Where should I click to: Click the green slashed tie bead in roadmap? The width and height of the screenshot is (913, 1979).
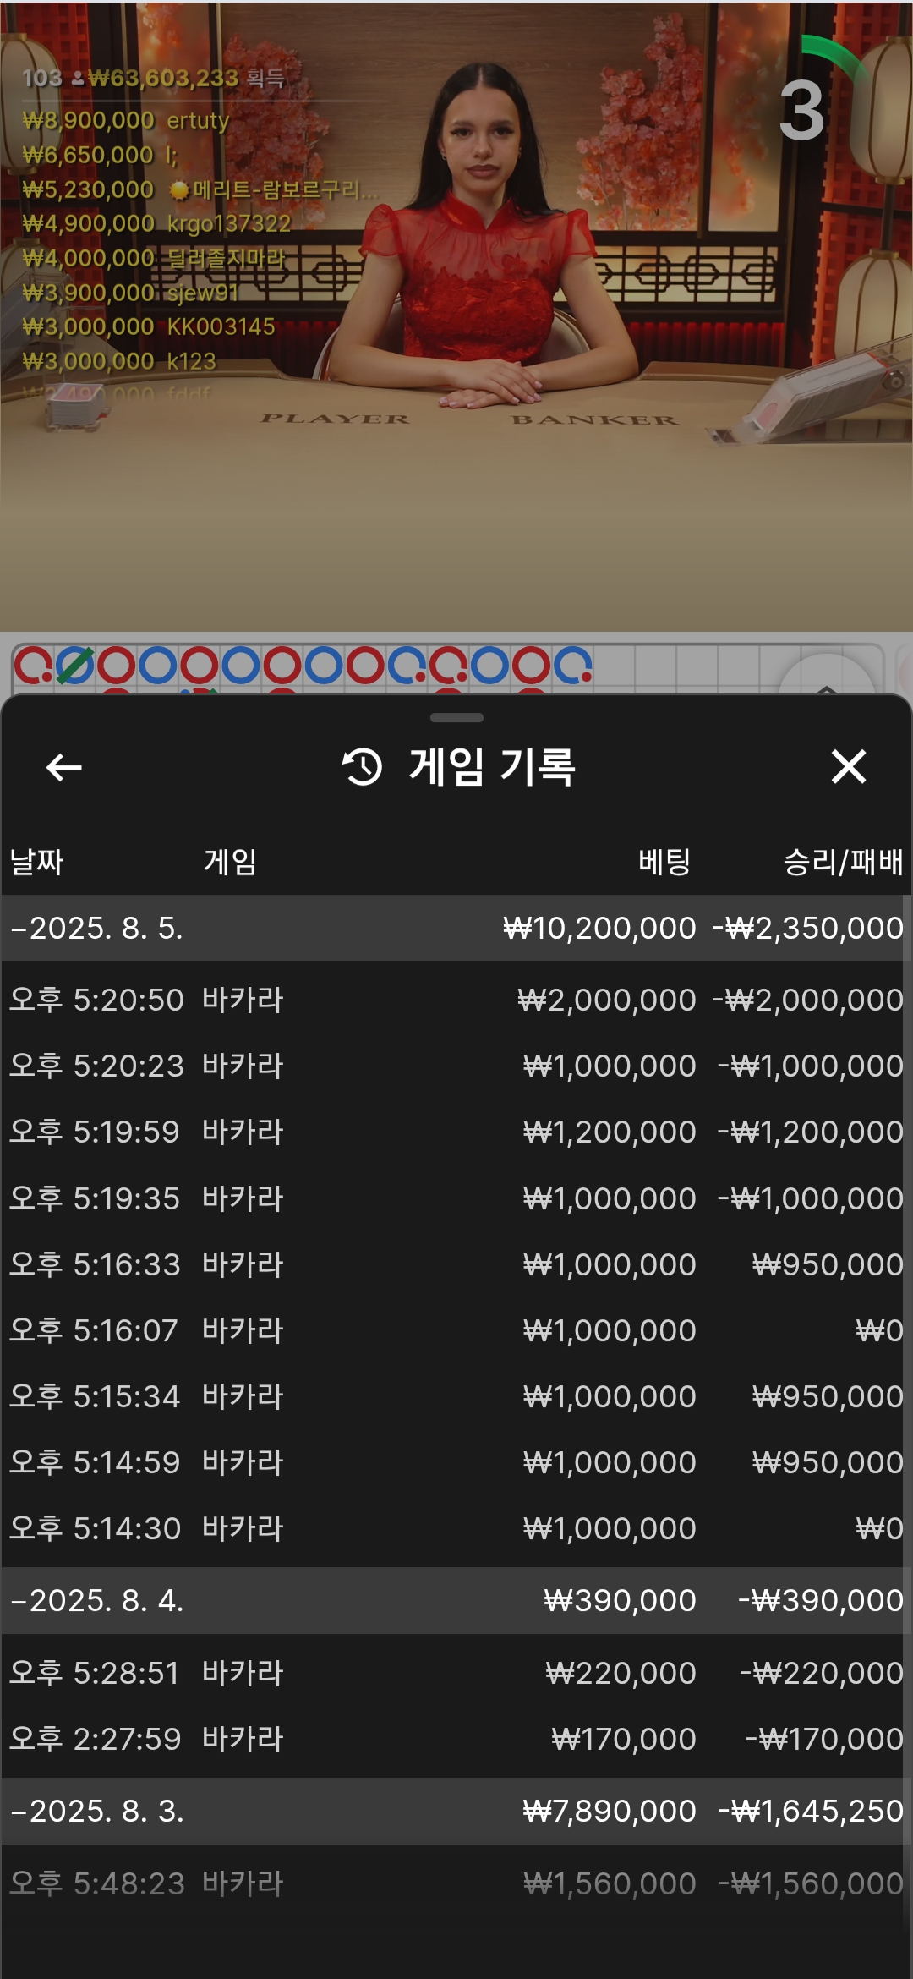(74, 666)
